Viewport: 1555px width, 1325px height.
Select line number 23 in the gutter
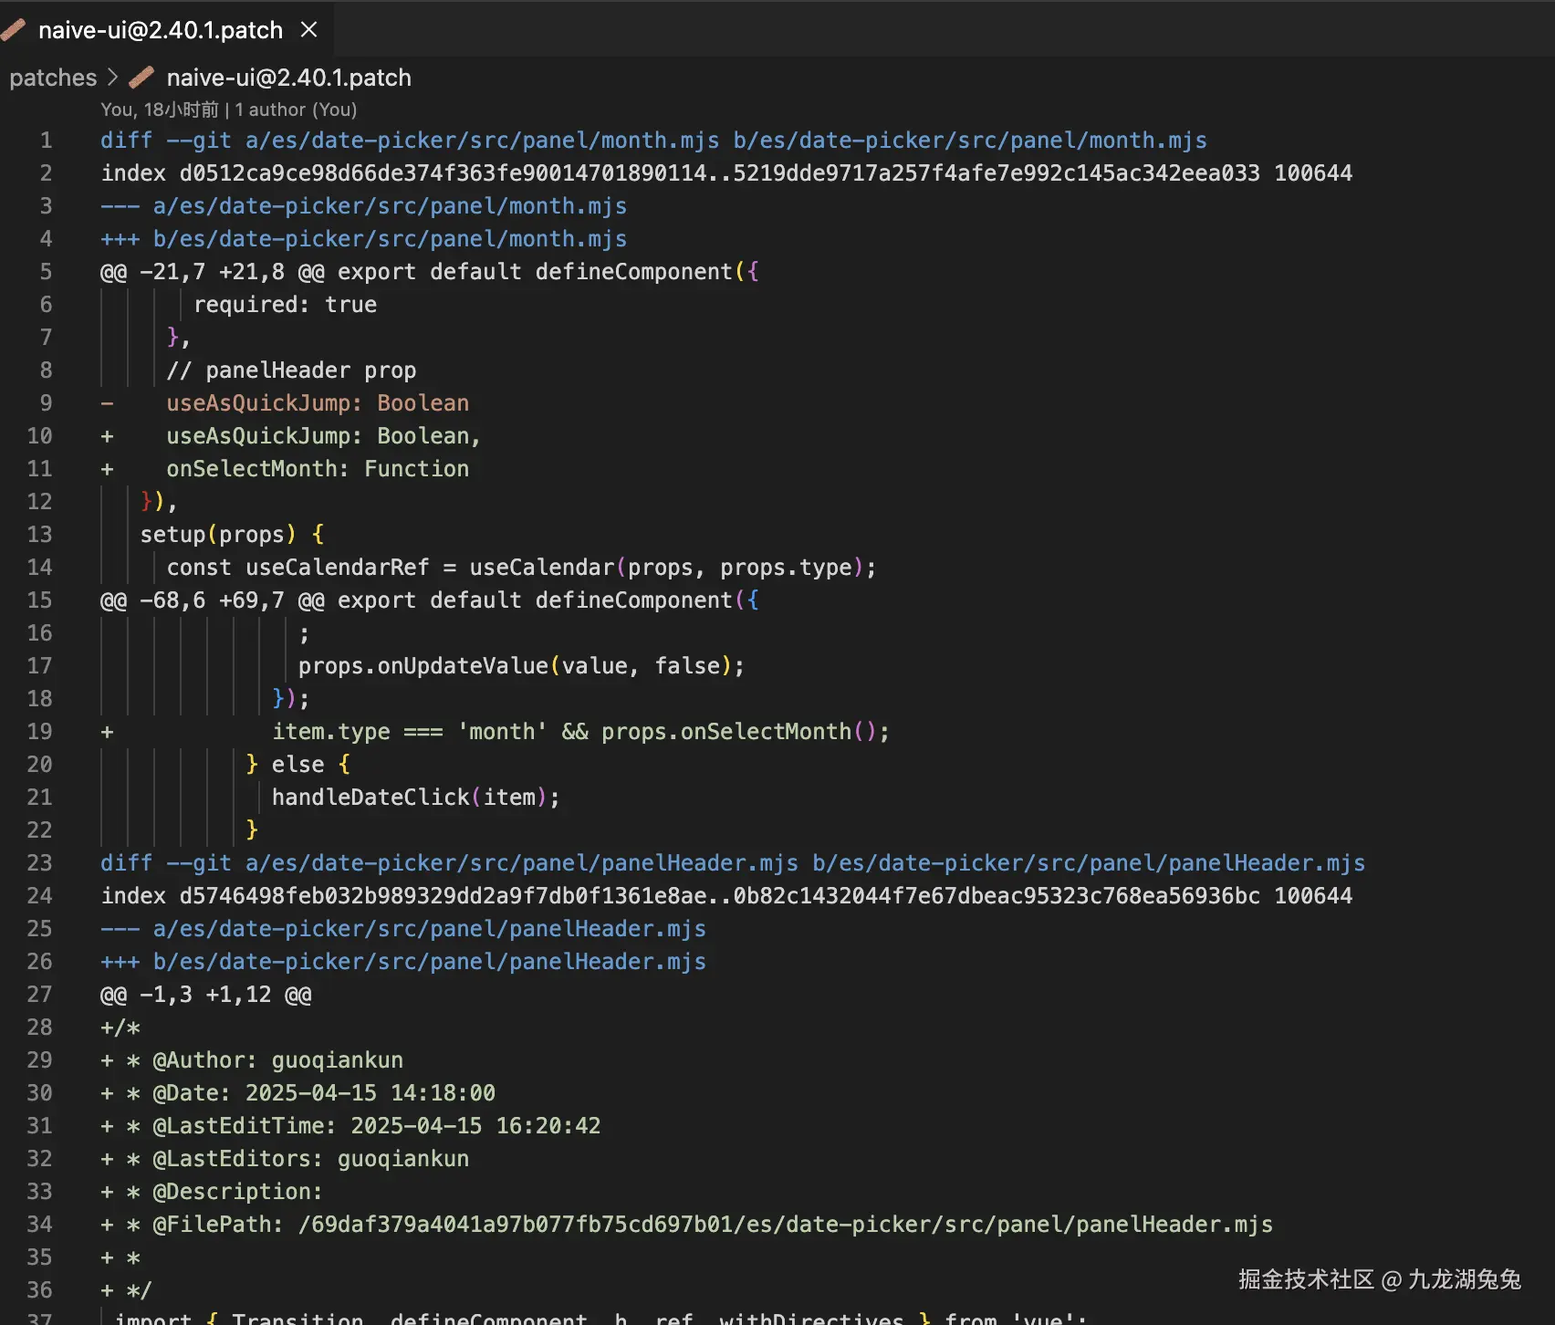pos(40,862)
